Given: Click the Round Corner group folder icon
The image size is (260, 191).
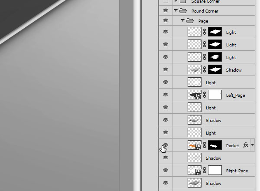Looking at the screenshot, I should point(183,11).
